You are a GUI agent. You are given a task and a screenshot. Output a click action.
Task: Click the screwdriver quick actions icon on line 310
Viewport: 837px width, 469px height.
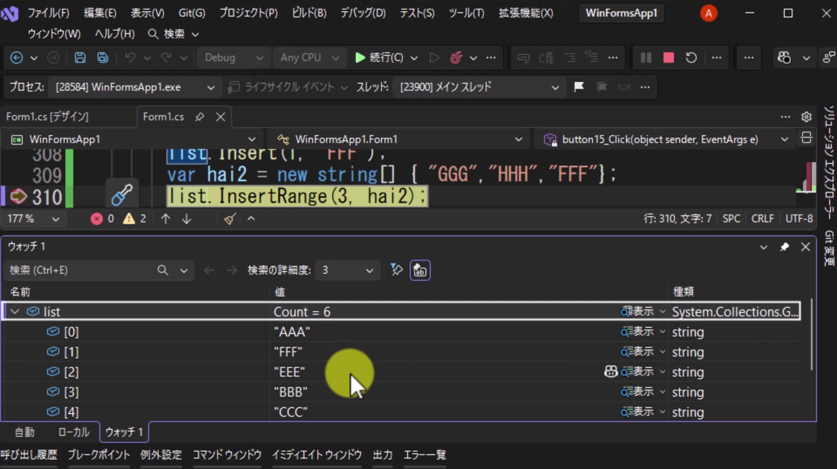pos(122,194)
